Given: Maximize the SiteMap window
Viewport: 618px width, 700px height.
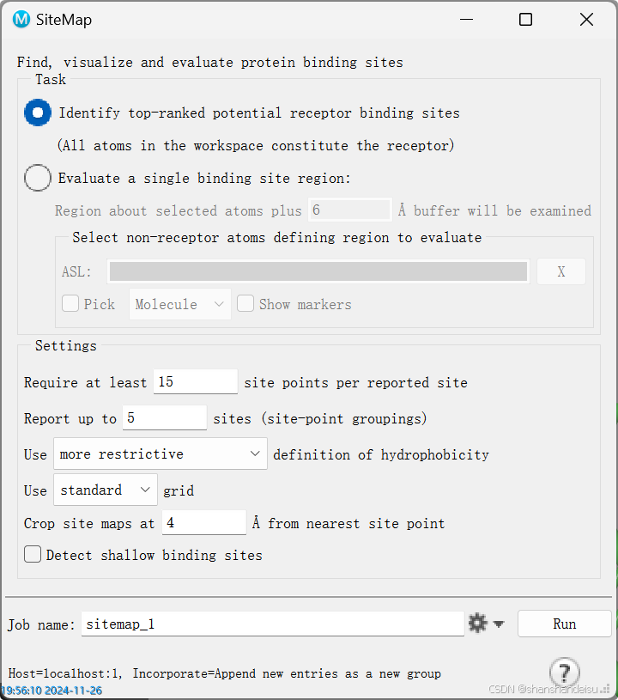Looking at the screenshot, I should click(x=525, y=20).
